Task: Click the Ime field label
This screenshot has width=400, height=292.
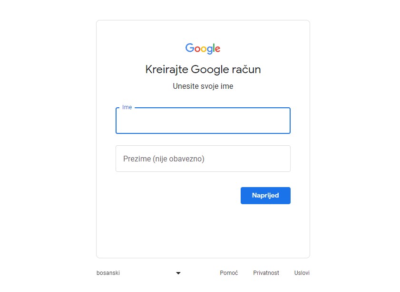Action: (x=126, y=107)
